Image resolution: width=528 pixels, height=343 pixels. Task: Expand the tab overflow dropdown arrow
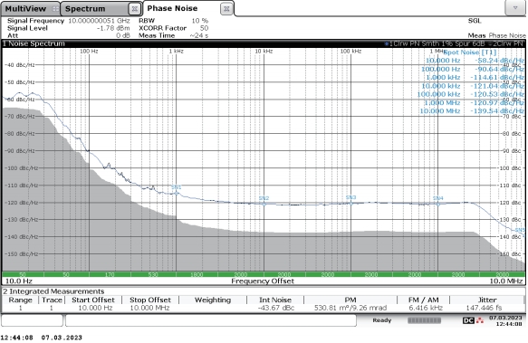514,8
